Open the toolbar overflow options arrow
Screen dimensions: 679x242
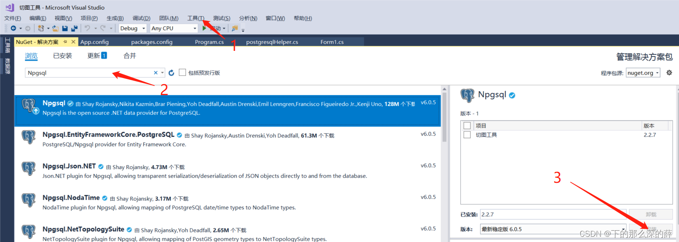243,29
